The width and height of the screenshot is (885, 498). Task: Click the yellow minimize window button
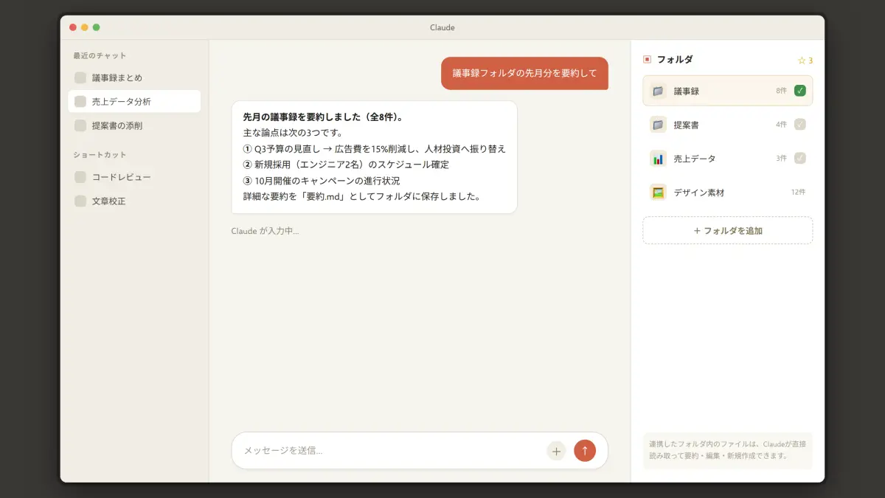click(84, 27)
